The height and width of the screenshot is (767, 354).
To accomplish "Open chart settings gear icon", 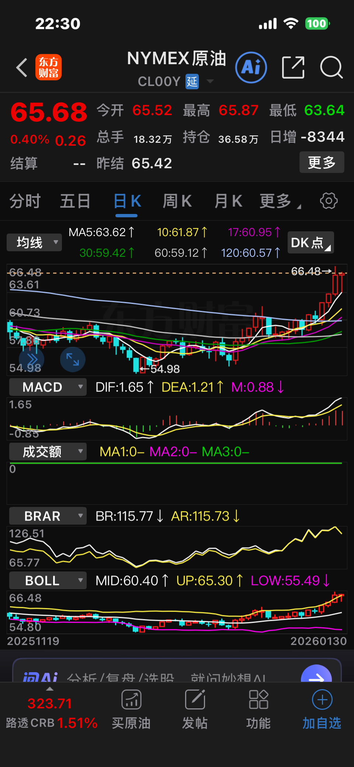I will point(329,201).
